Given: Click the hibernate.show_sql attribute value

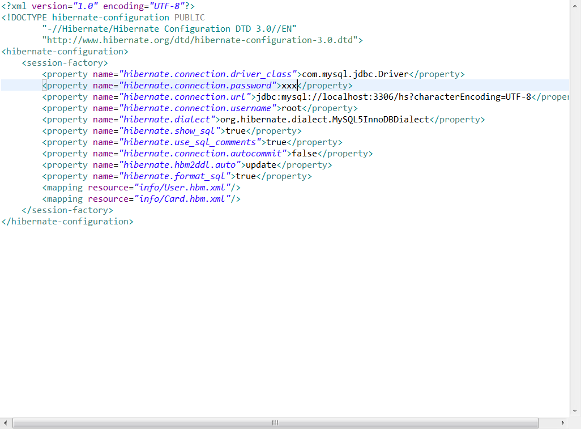Looking at the screenshot, I should click(x=170, y=131).
